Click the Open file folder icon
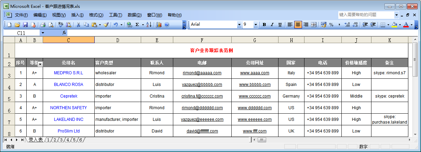Viewport: 421px width, 152px height. (17, 25)
